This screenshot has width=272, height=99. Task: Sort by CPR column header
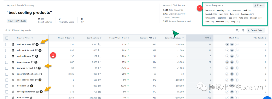pos(208,38)
